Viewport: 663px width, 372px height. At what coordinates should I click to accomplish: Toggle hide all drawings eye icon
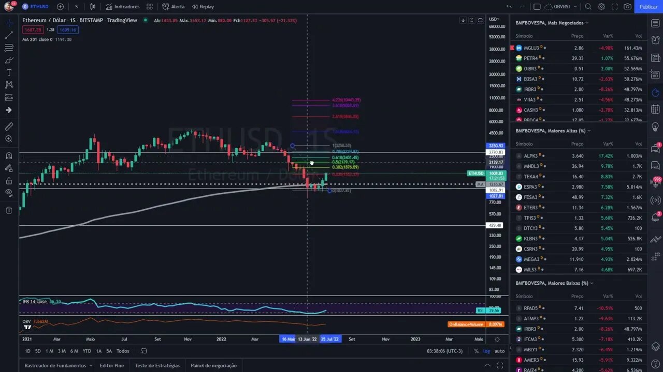point(9,193)
